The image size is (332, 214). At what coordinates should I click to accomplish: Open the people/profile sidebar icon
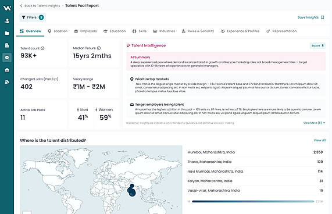tap(7, 21)
